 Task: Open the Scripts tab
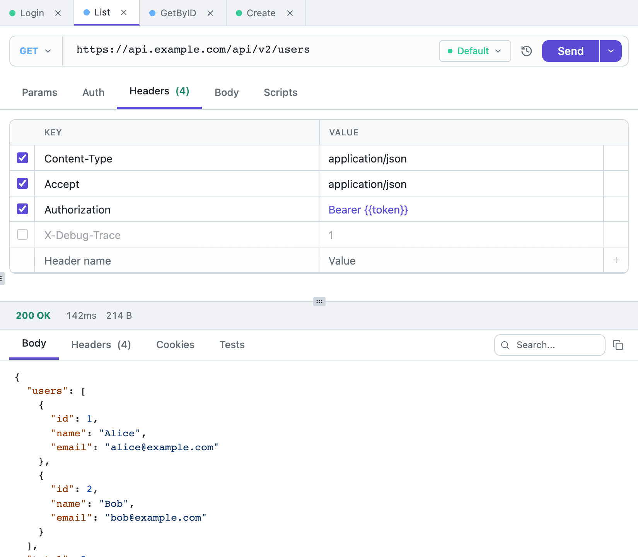click(x=280, y=92)
